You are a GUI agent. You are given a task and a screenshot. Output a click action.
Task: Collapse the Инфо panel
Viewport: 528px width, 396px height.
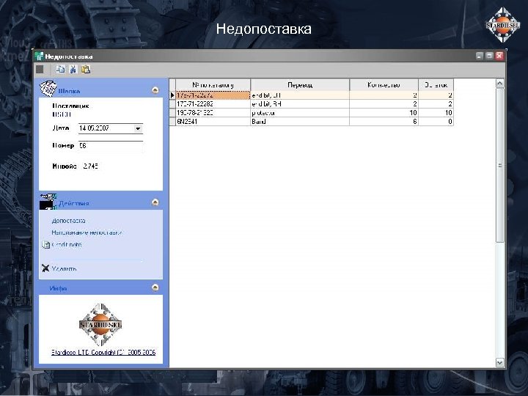tap(155, 287)
